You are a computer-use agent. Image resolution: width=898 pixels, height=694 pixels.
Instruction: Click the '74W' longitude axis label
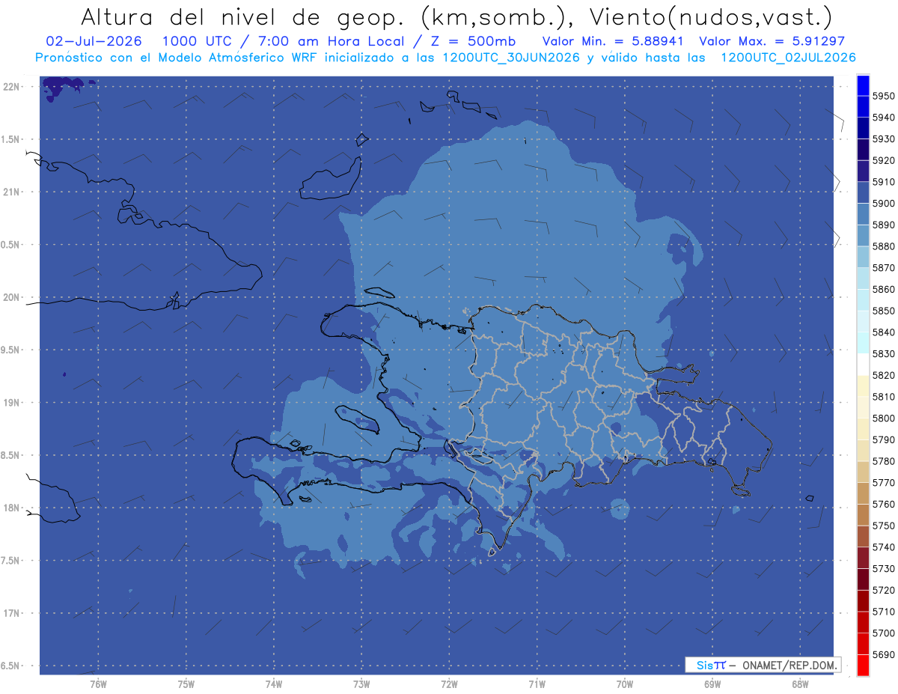(x=274, y=684)
